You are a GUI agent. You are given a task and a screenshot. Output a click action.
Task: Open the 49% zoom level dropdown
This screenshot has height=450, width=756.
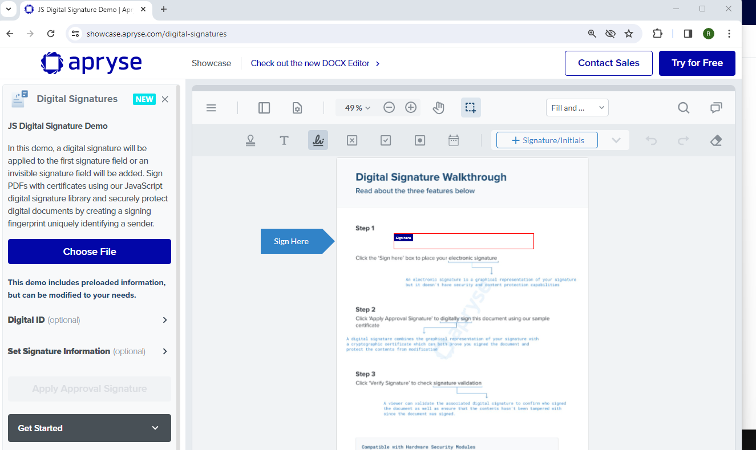(x=358, y=108)
